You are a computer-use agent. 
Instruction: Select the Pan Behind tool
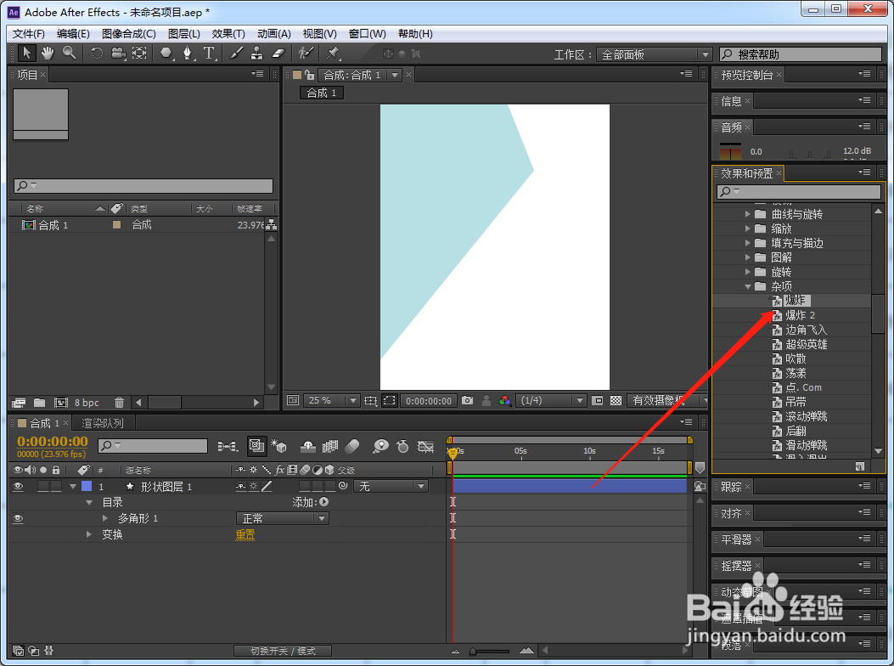(139, 54)
